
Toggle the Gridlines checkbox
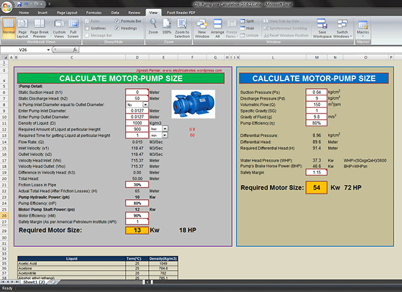(x=86, y=28)
